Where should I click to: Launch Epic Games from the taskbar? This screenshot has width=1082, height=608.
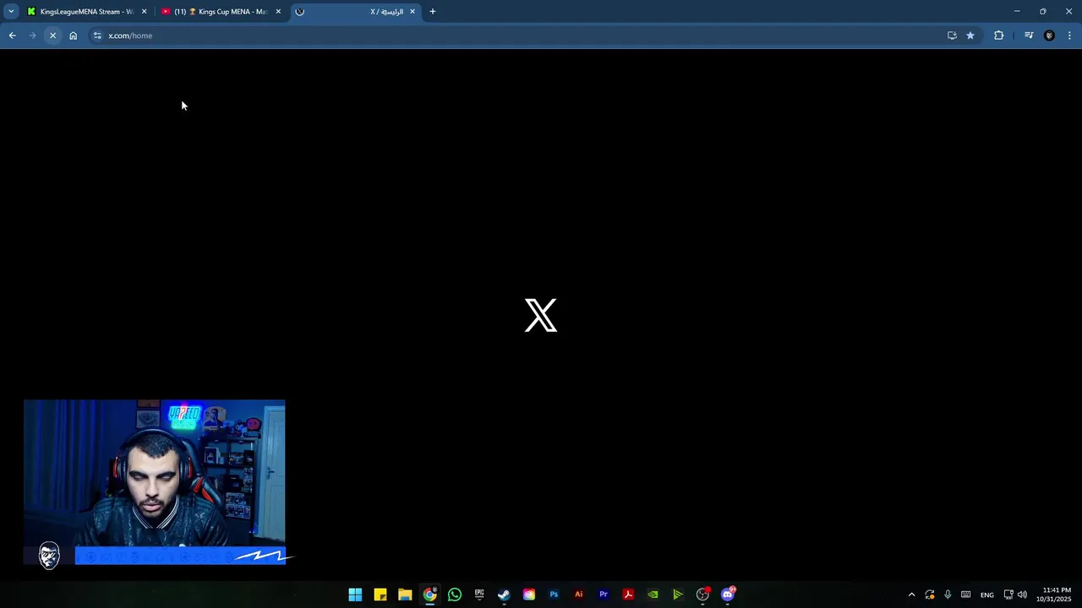[x=479, y=594]
